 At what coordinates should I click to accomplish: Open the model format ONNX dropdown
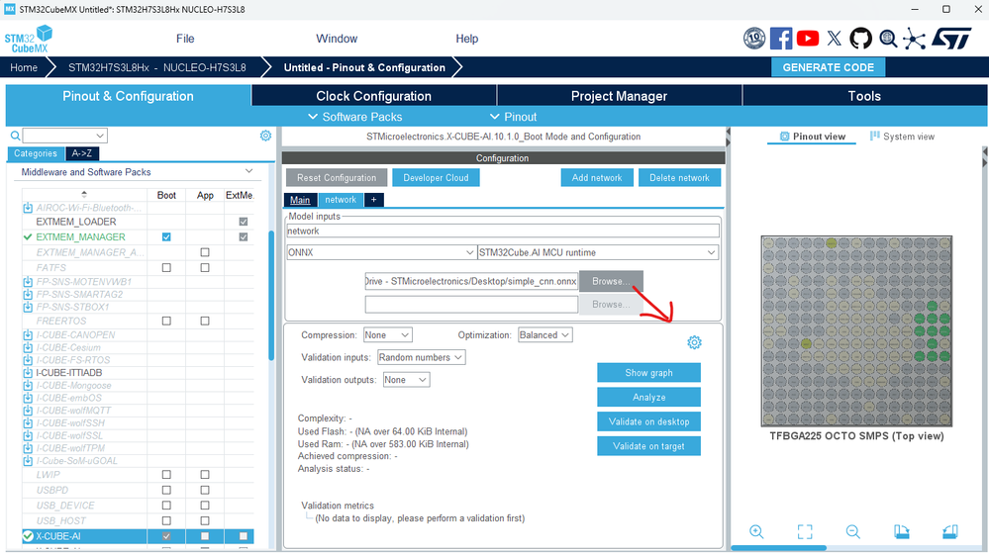point(381,252)
